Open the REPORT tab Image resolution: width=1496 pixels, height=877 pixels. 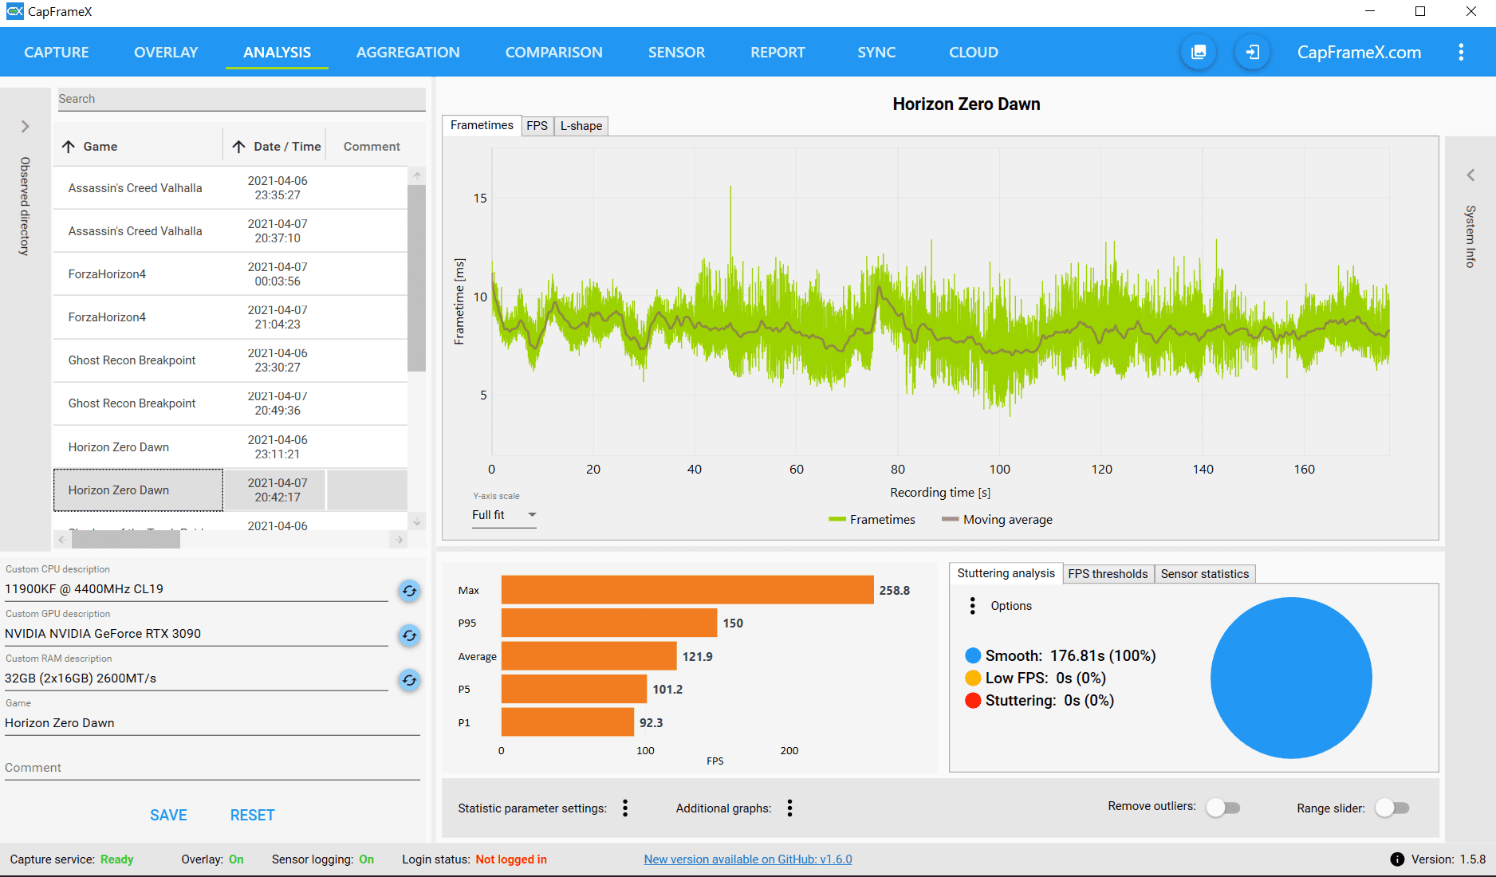778,53
